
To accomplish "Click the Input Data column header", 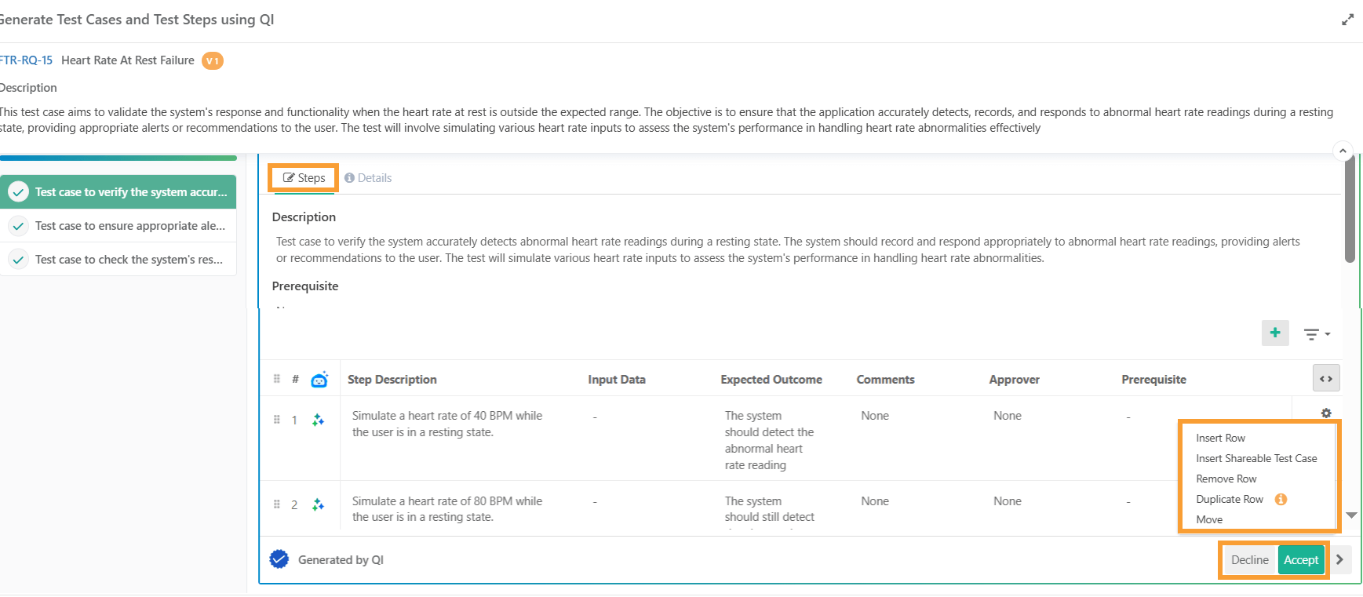I will [617, 380].
